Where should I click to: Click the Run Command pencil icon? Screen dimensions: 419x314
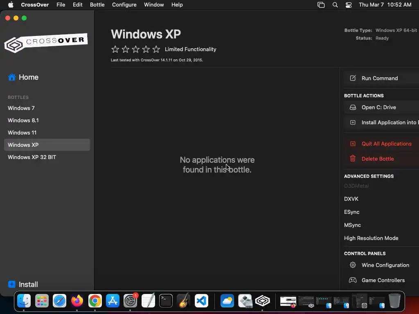353,78
